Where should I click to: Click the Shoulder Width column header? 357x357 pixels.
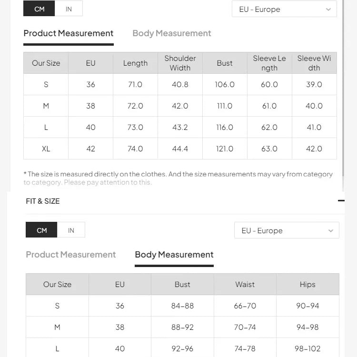[180, 63]
